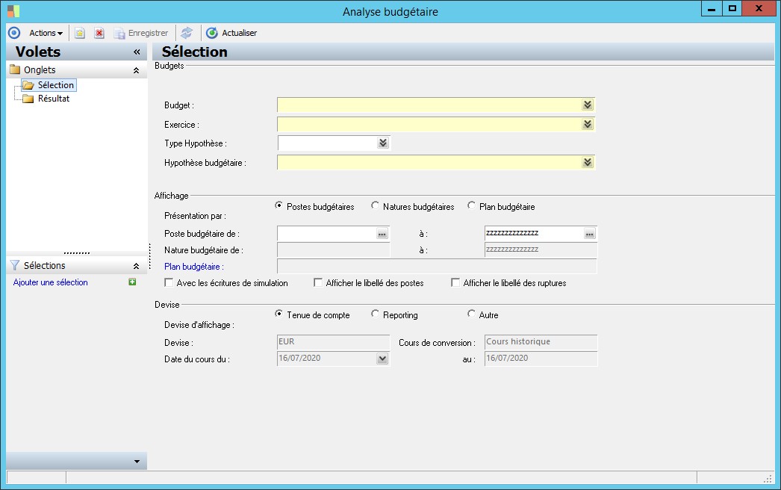Click the Devise field showing EUR
This screenshot has width=781, height=490.
click(x=333, y=342)
